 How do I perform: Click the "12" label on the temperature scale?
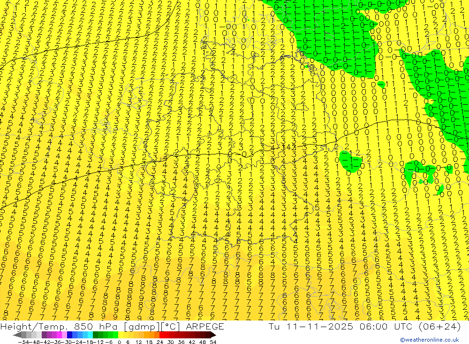point(139,342)
